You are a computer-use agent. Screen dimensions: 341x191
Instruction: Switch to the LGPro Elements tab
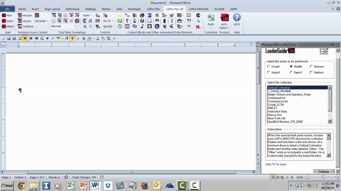click(x=199, y=9)
